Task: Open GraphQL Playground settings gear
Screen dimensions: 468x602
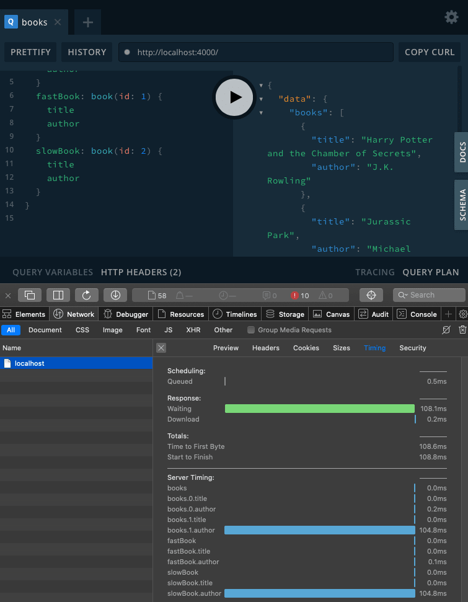Action: [x=451, y=17]
